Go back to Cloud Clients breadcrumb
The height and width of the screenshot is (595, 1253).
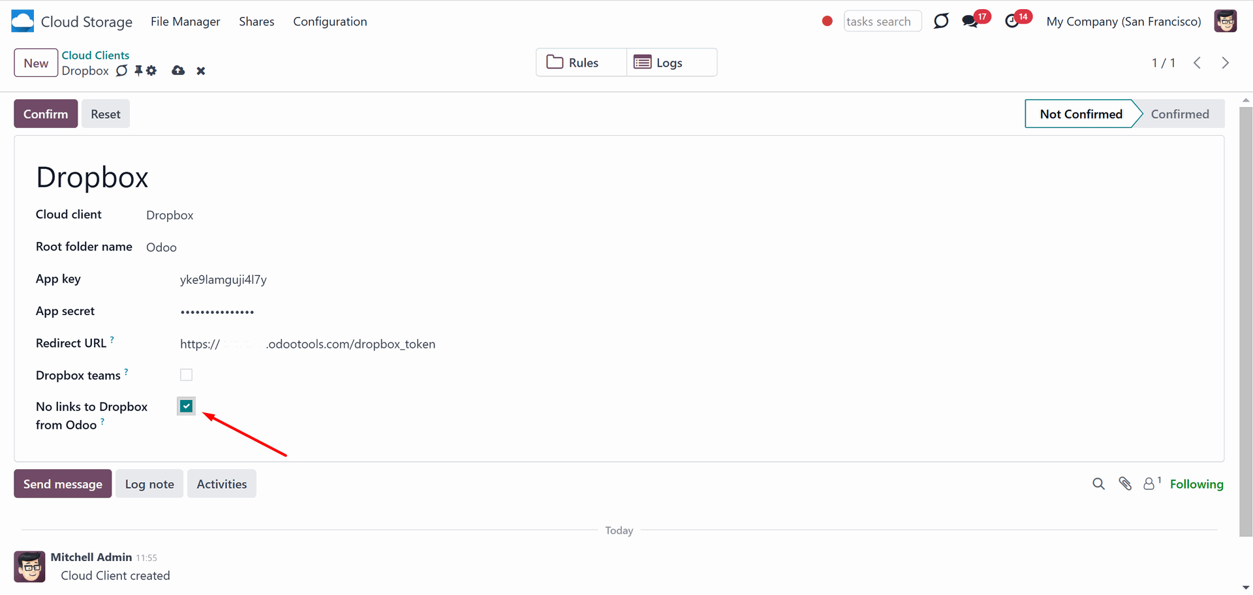point(95,55)
